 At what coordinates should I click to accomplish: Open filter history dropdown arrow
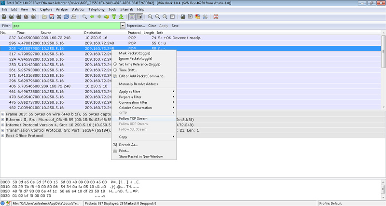[x=123, y=26]
